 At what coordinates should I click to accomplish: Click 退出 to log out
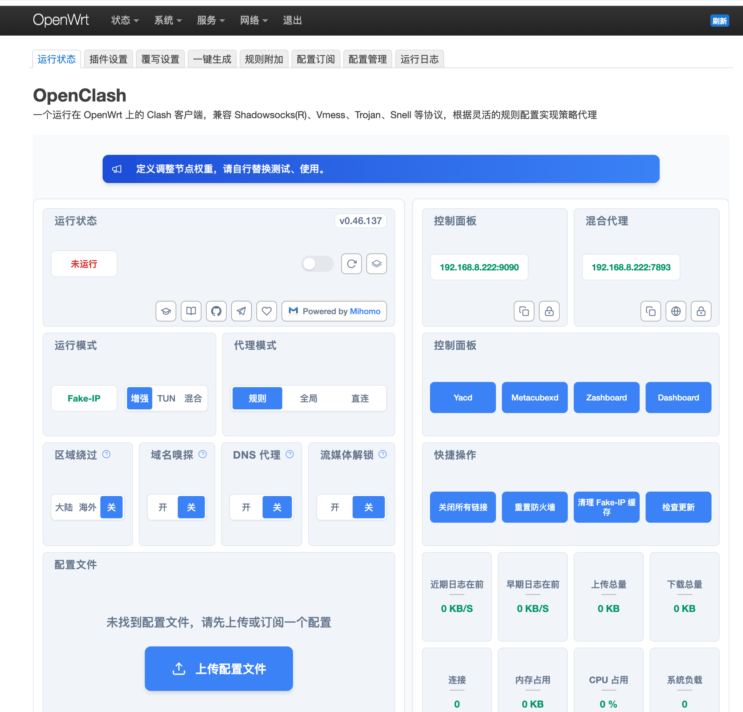click(292, 20)
